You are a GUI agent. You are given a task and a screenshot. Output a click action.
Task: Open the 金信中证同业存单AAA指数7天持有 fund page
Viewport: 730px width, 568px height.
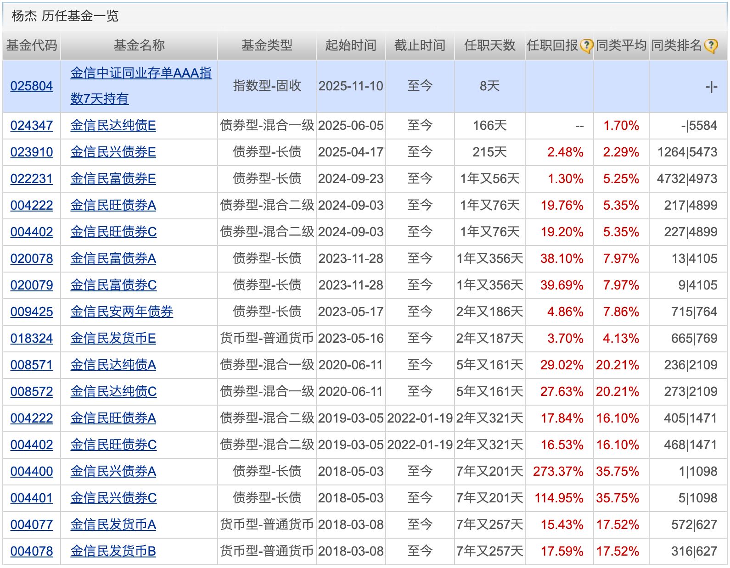point(141,86)
